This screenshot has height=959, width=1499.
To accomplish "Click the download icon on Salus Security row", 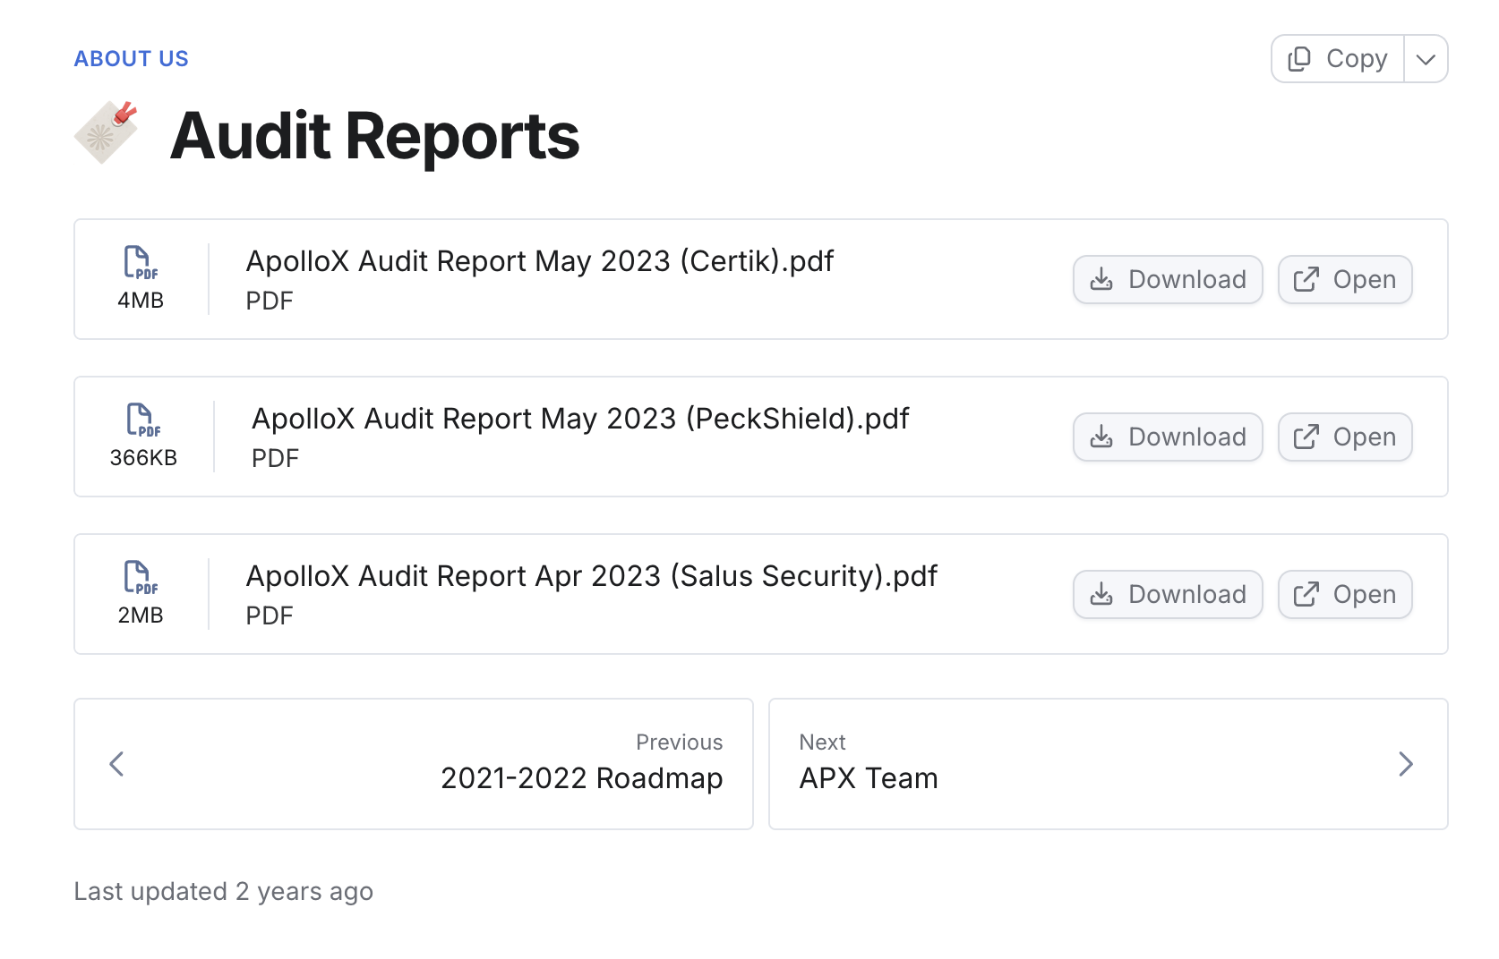I will click(1101, 594).
